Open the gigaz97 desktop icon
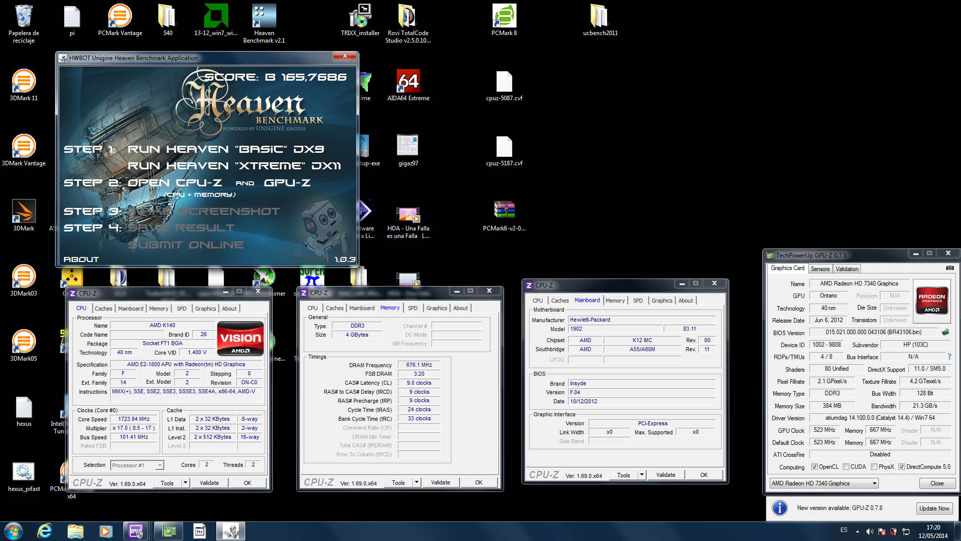Viewport: 961px width, 541px height. [408, 150]
